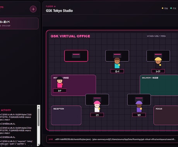Screen dimensions: 178x147
Task: Click the GSK VIRTUAL OFFICE heading
Action: coord(70,36)
